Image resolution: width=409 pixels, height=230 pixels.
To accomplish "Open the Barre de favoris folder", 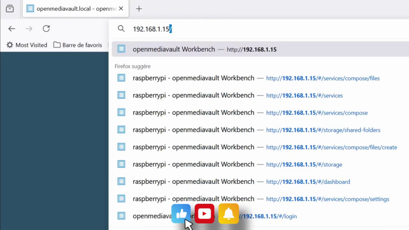I will 78,45.
